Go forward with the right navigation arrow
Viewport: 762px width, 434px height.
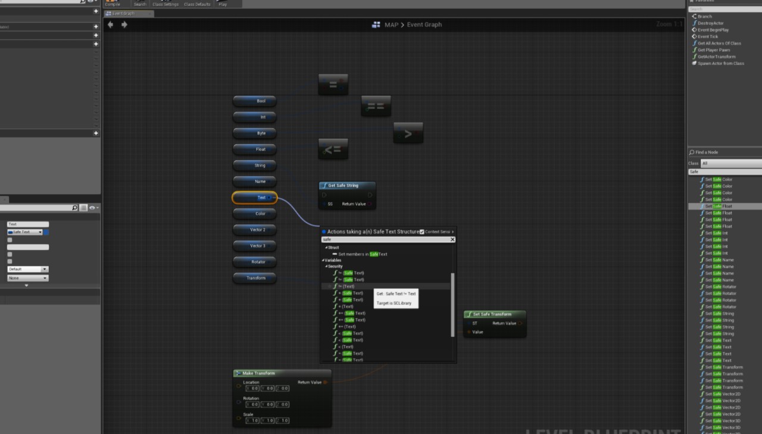tap(124, 24)
